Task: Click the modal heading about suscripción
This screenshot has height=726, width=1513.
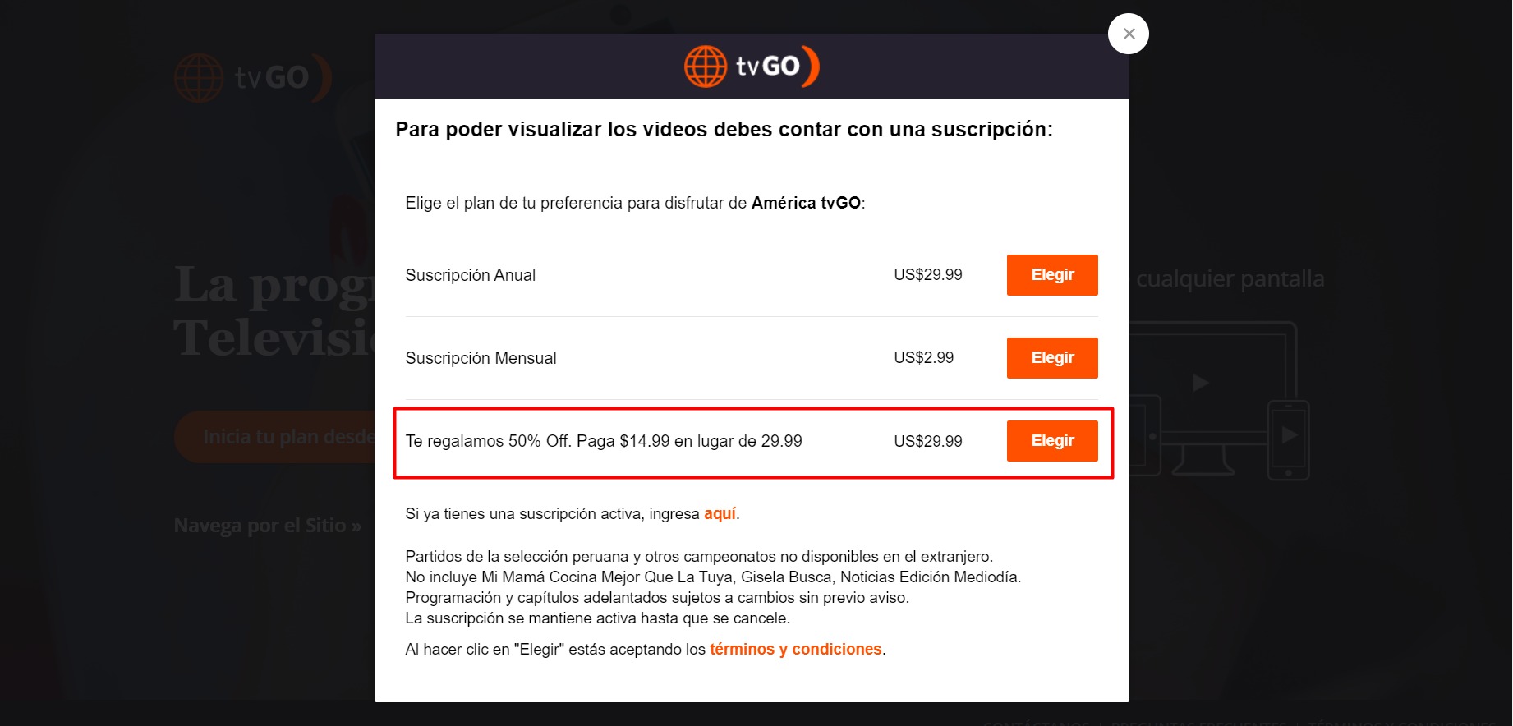Action: coord(724,130)
